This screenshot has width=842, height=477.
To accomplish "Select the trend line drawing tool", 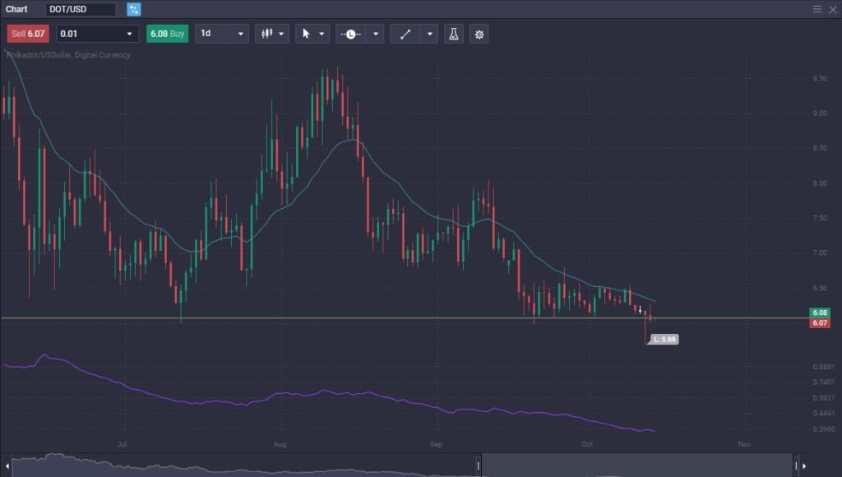I will [407, 34].
